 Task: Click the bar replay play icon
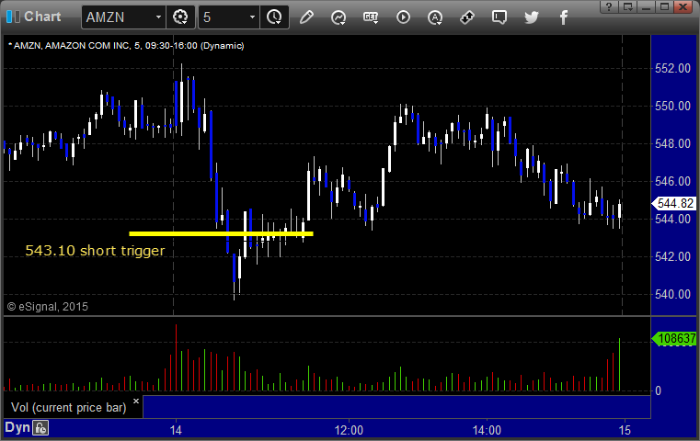point(403,17)
